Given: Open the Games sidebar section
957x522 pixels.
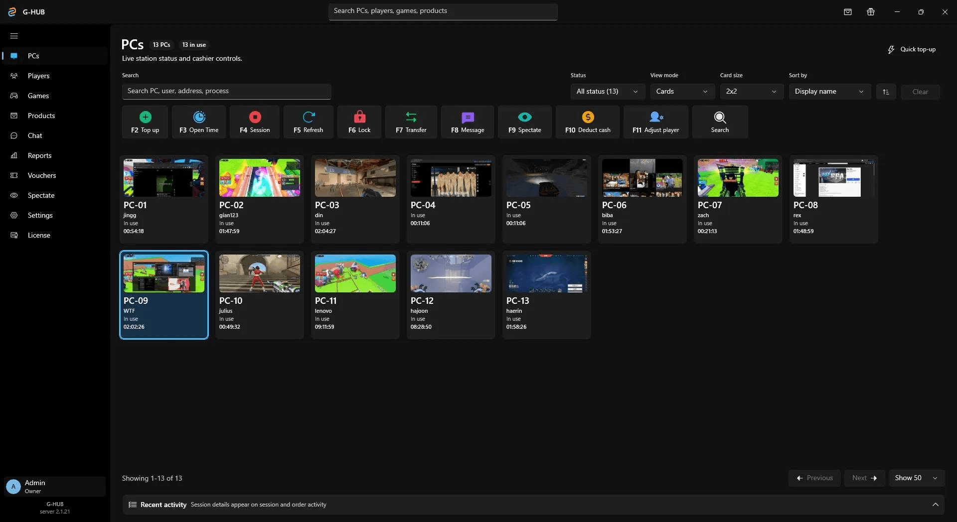Looking at the screenshot, I should 55,96.
